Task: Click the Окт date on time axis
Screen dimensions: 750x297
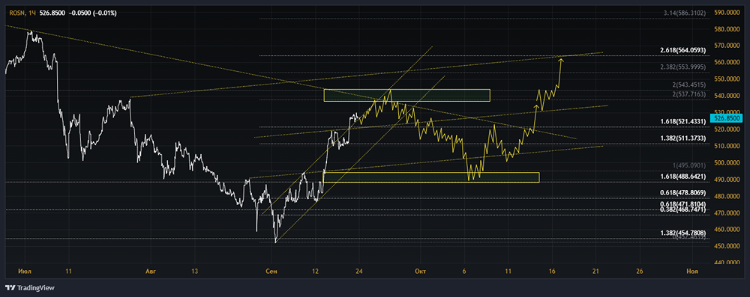Action: 421,272
